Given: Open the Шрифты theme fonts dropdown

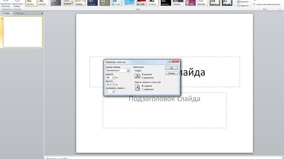Looking at the screenshot, I should click(244, 2).
